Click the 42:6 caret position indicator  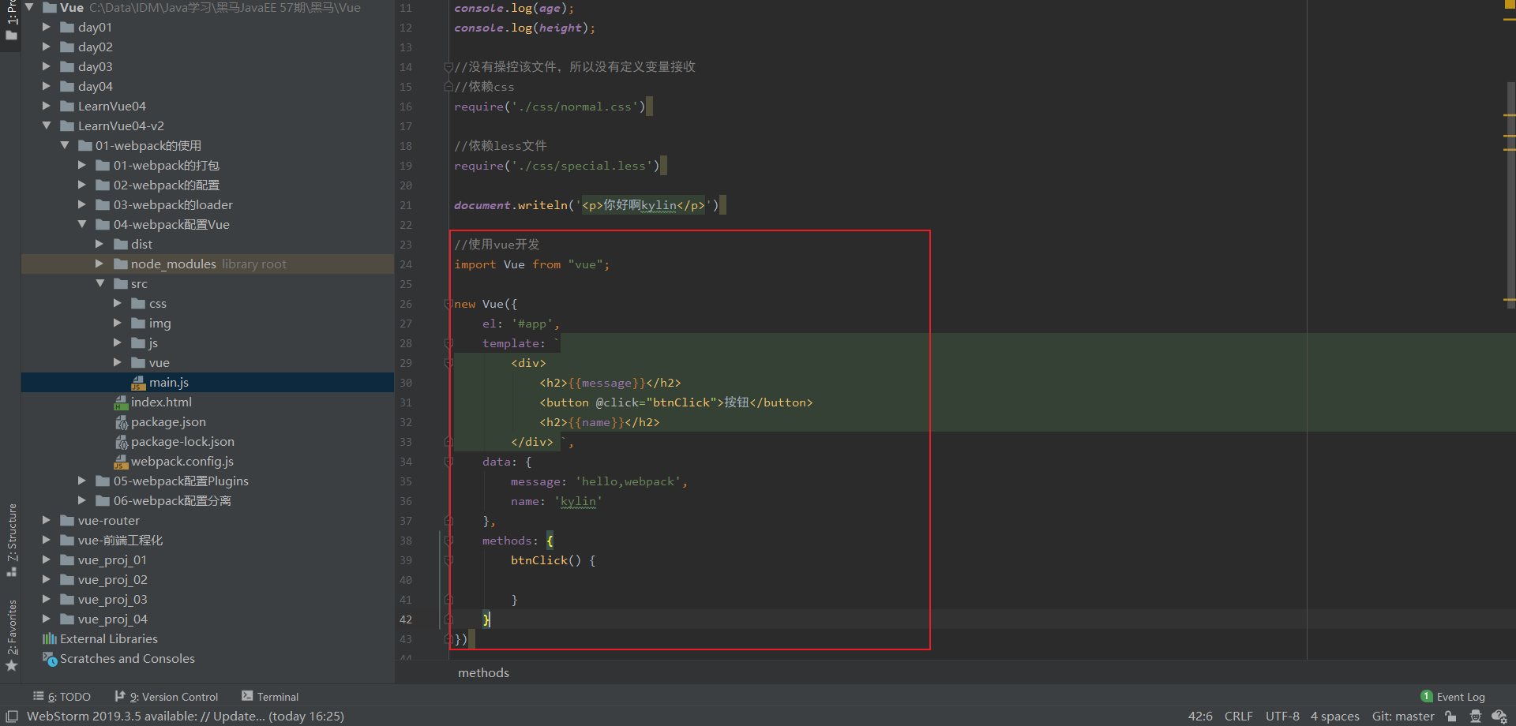(x=1200, y=717)
